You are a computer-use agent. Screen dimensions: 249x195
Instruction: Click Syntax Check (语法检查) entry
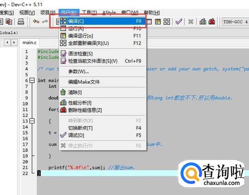point(80,53)
